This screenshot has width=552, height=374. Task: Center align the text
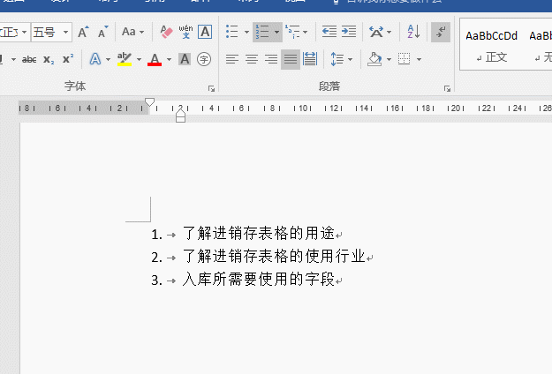pyautogui.click(x=252, y=59)
